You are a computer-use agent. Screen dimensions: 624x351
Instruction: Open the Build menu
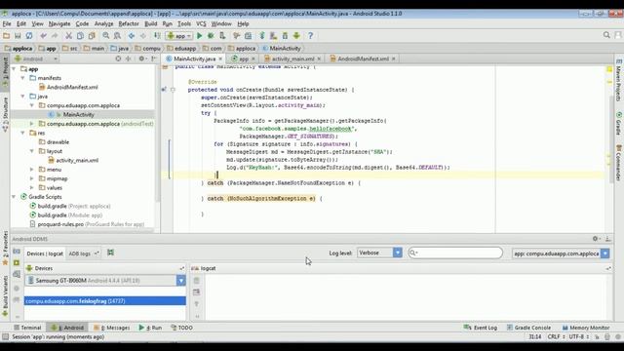[150, 23]
